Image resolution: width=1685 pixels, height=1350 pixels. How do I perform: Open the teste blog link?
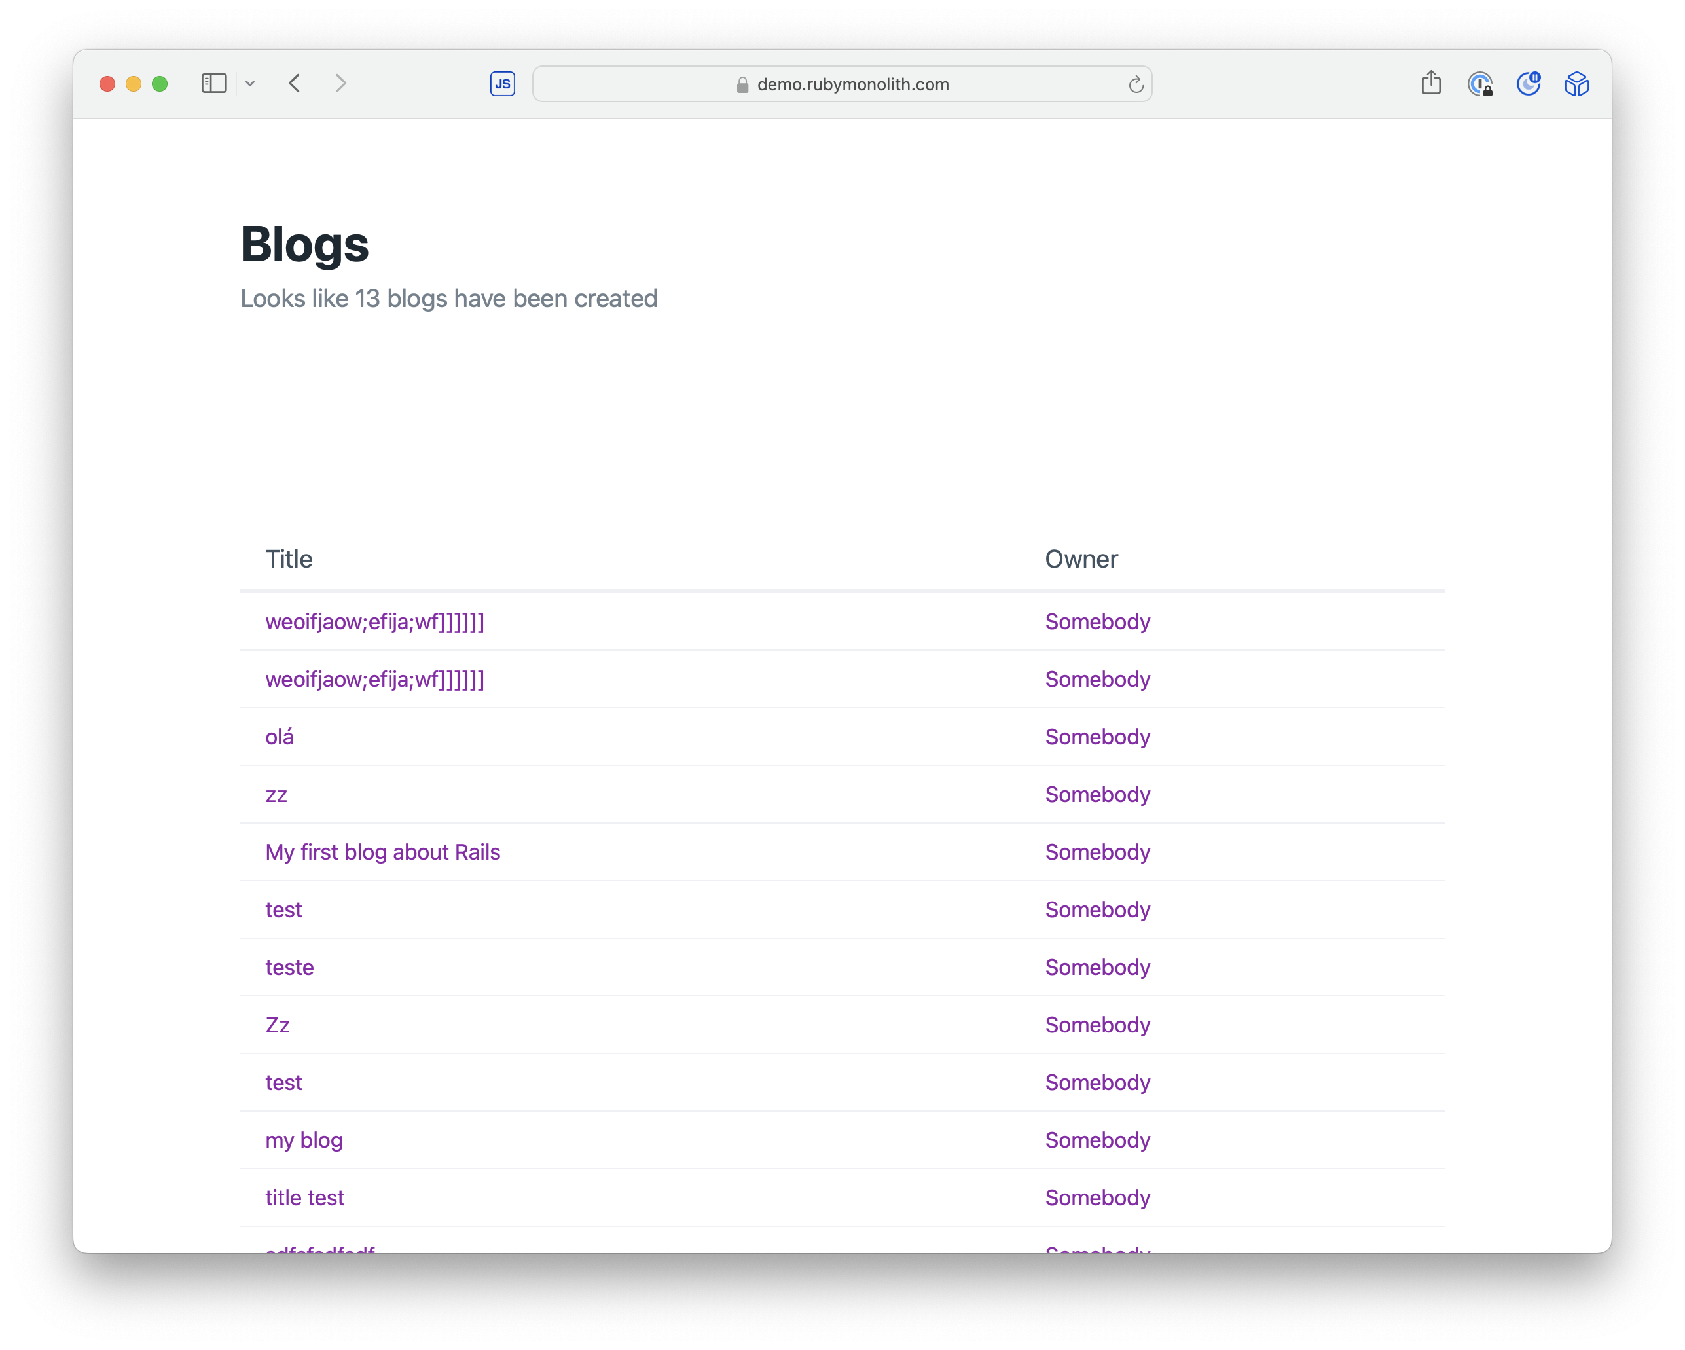coord(289,967)
